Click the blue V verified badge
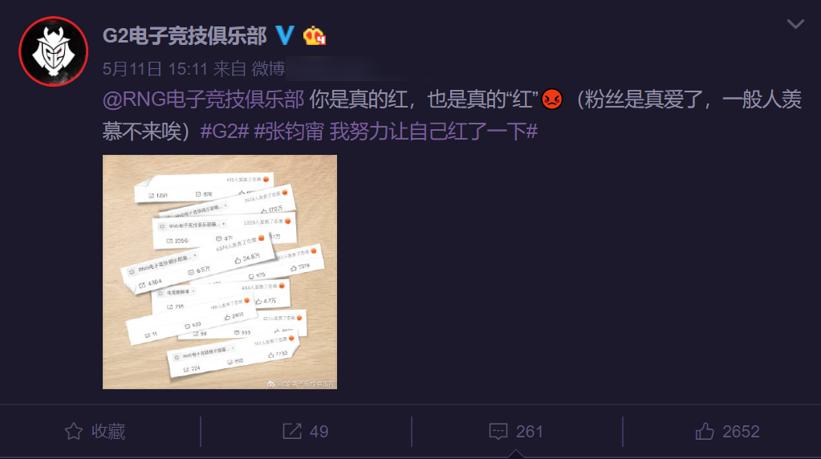 (x=285, y=35)
